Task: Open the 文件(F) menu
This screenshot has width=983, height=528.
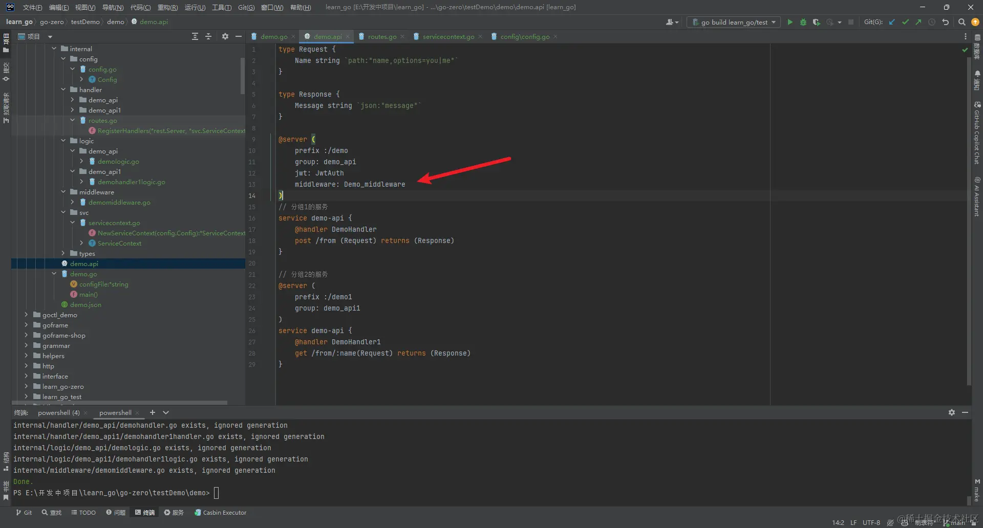Action: tap(32, 7)
